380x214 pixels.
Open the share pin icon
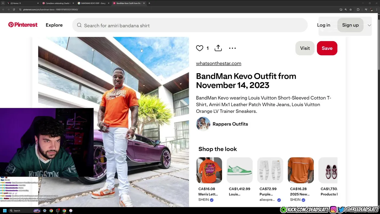coord(218,48)
